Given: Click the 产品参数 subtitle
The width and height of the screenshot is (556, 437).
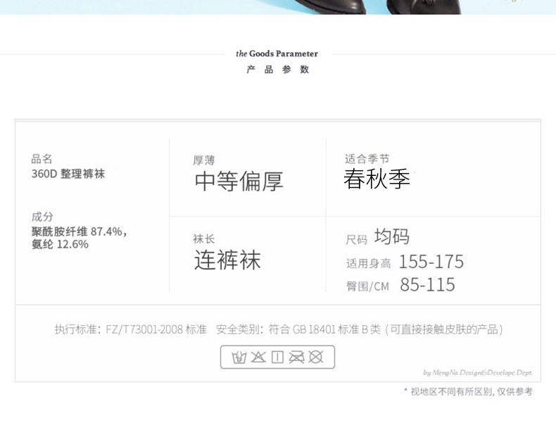Looking at the screenshot, I should tap(277, 70).
